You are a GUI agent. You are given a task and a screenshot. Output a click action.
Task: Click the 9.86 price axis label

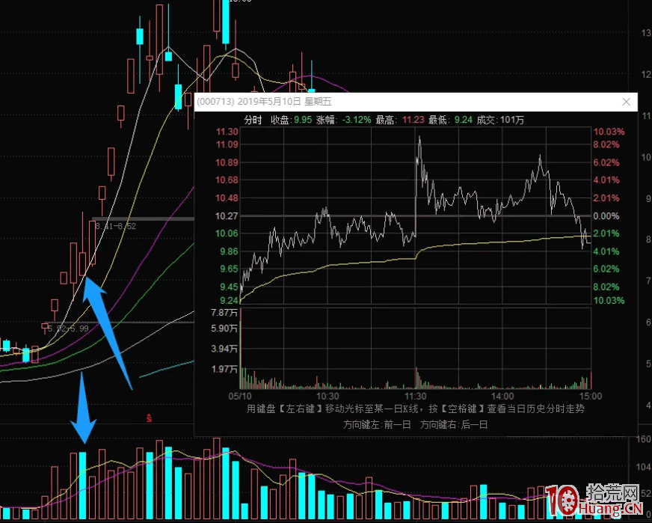pyautogui.click(x=228, y=251)
